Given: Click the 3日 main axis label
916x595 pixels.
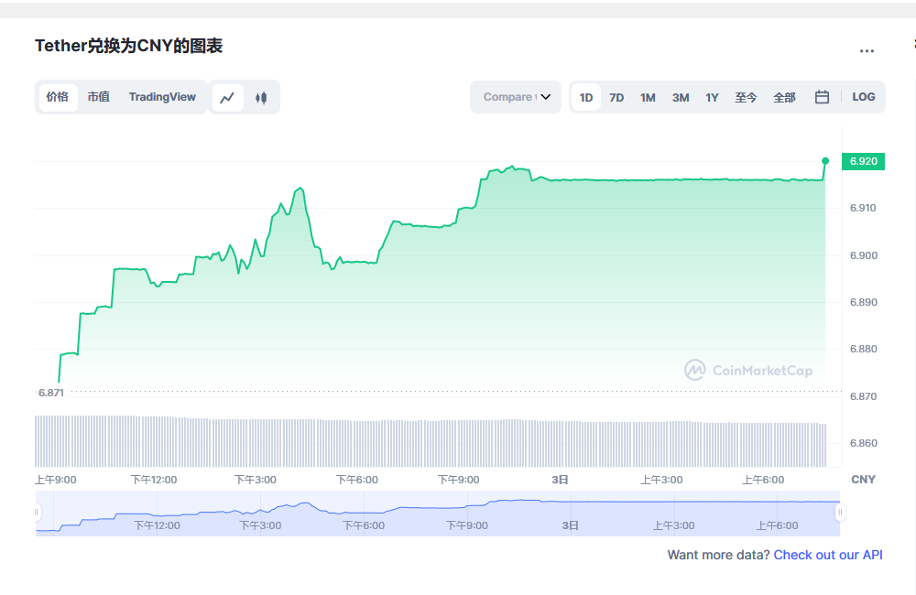Looking at the screenshot, I should (561, 480).
